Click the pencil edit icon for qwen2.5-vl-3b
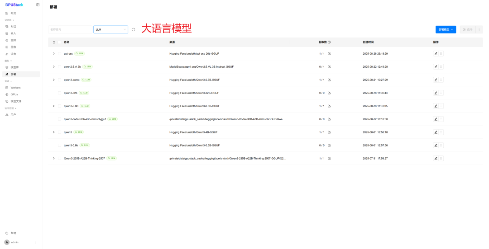489x249 pixels. [436, 66]
